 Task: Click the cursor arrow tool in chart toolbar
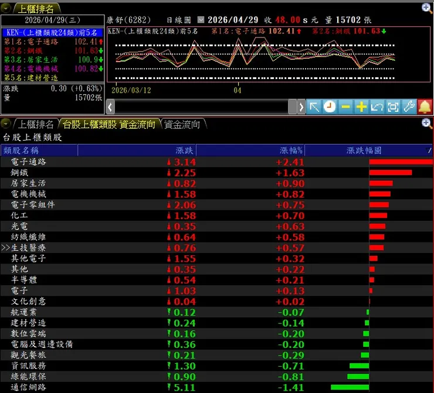pyautogui.click(x=314, y=107)
